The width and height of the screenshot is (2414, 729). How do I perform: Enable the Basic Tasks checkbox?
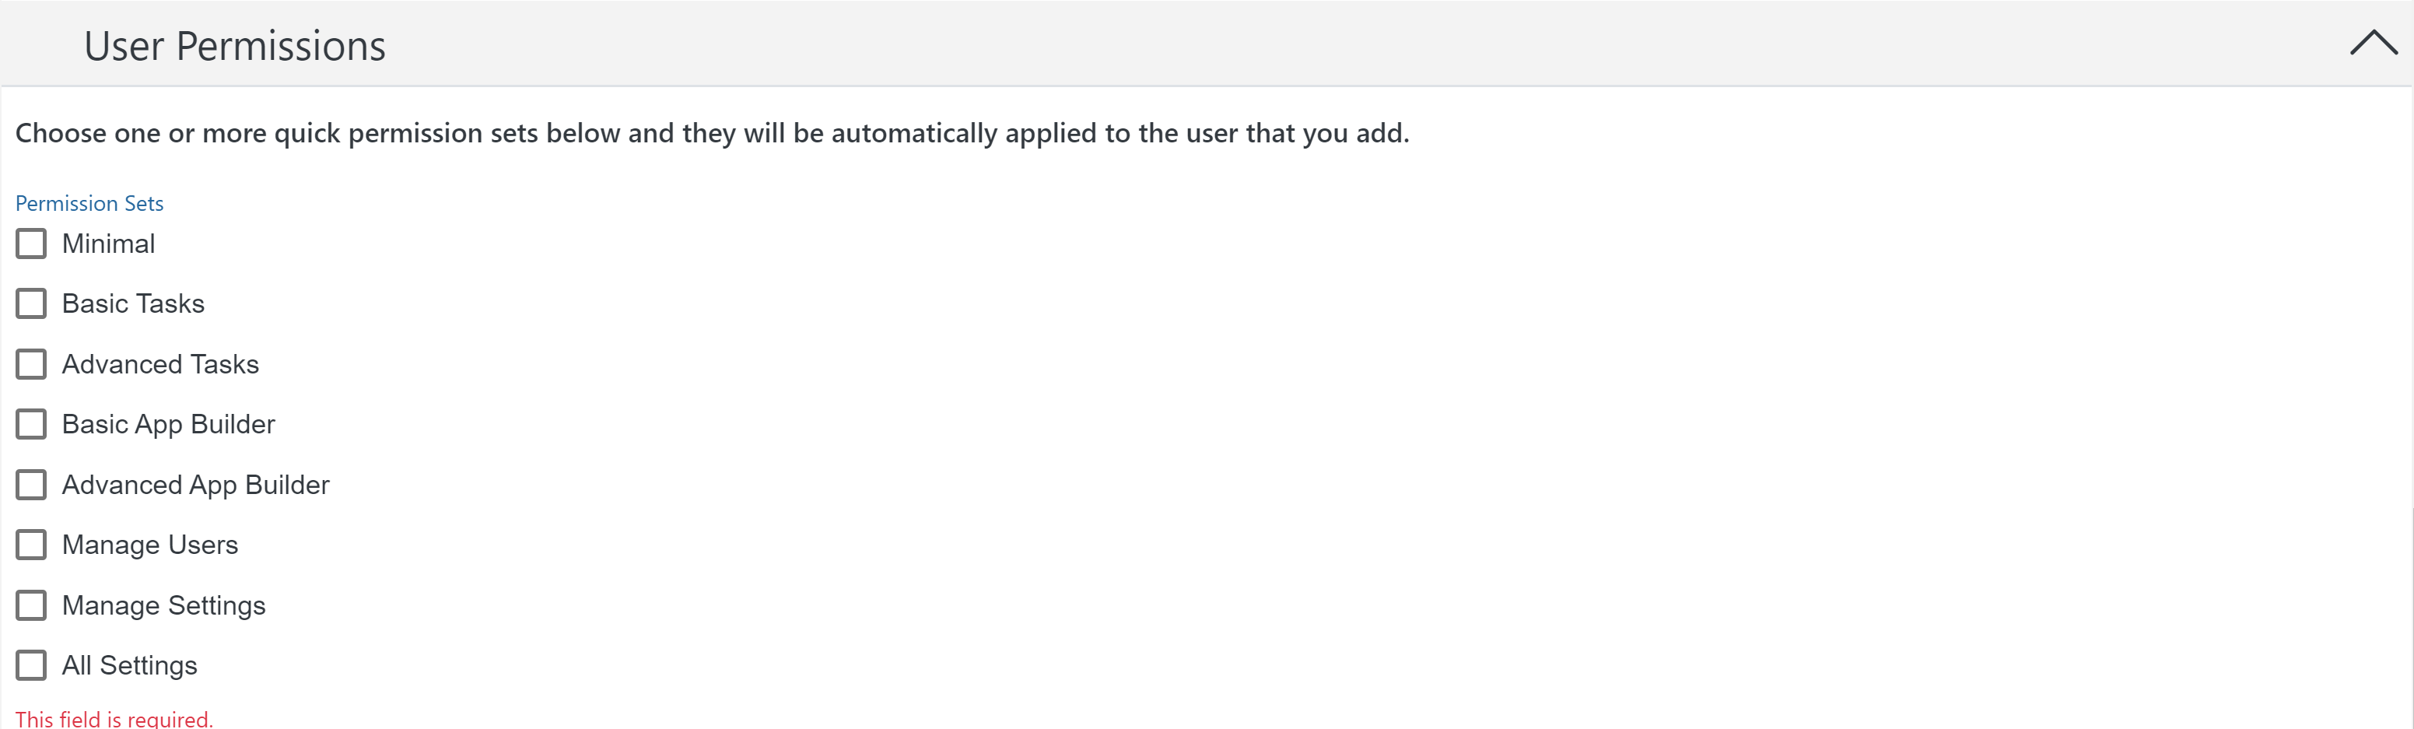pyautogui.click(x=31, y=303)
